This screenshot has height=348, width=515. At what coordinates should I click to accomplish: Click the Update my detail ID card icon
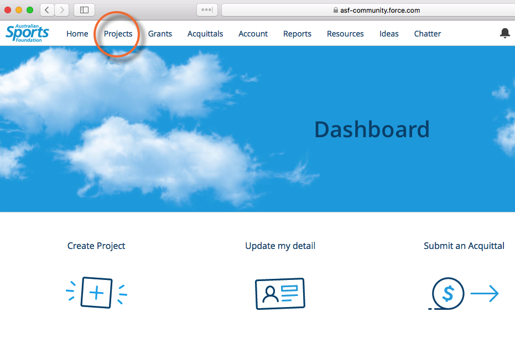[x=280, y=293]
